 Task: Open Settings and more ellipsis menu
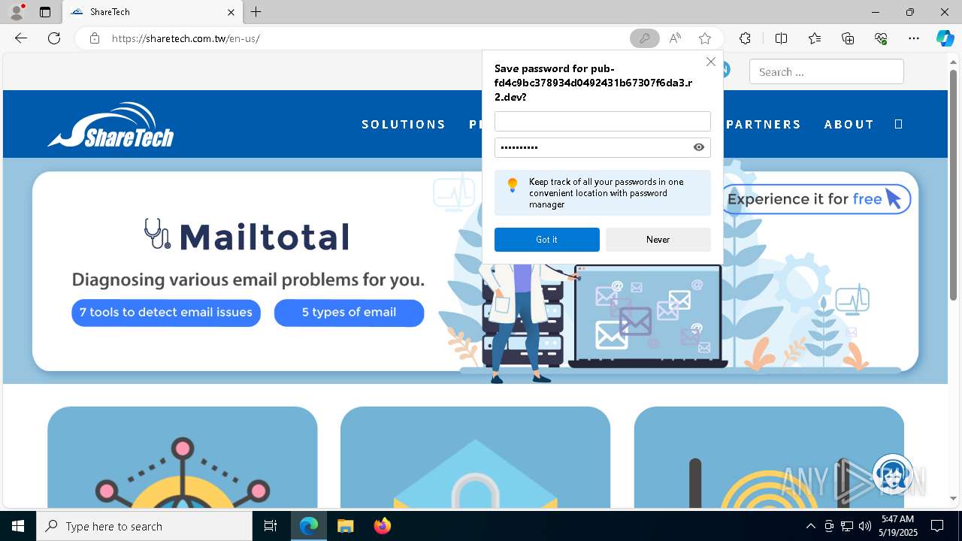[914, 38]
